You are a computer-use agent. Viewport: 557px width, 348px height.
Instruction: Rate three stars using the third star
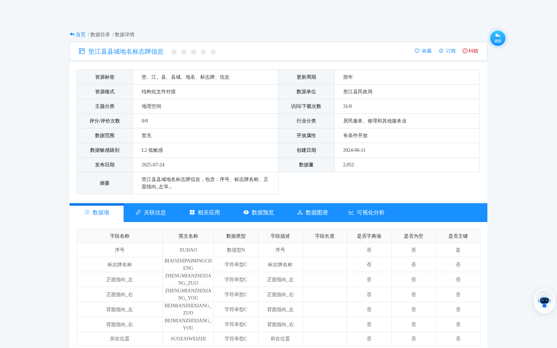tap(194, 52)
